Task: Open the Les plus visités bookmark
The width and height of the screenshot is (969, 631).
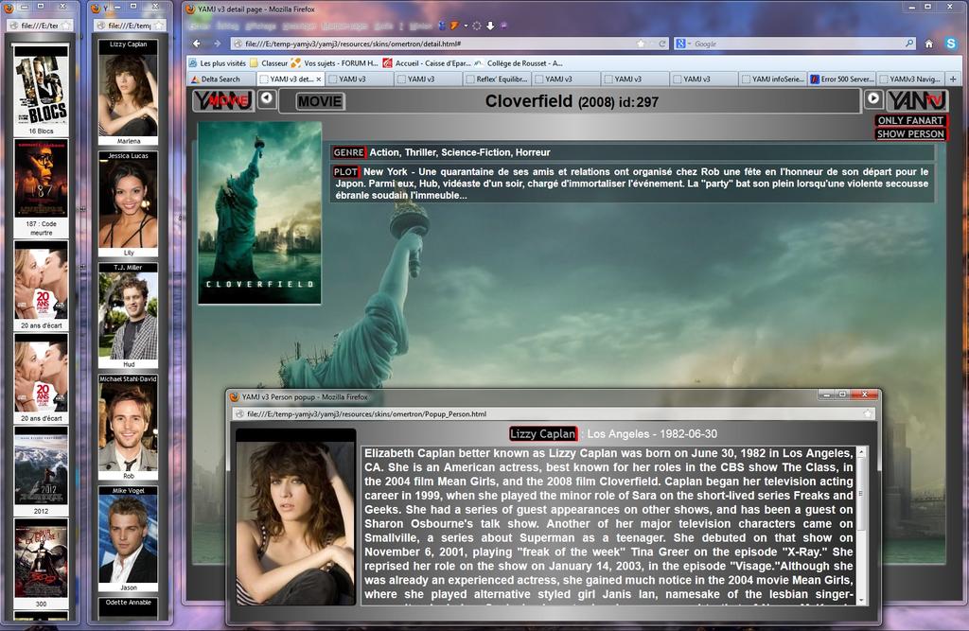Action: (x=218, y=63)
